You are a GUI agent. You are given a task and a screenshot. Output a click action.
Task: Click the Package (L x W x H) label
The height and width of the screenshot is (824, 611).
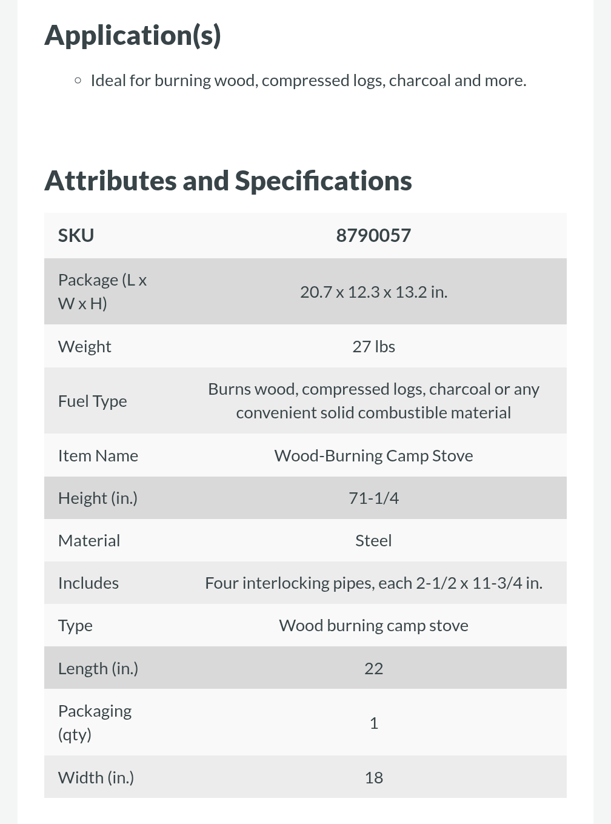(102, 291)
